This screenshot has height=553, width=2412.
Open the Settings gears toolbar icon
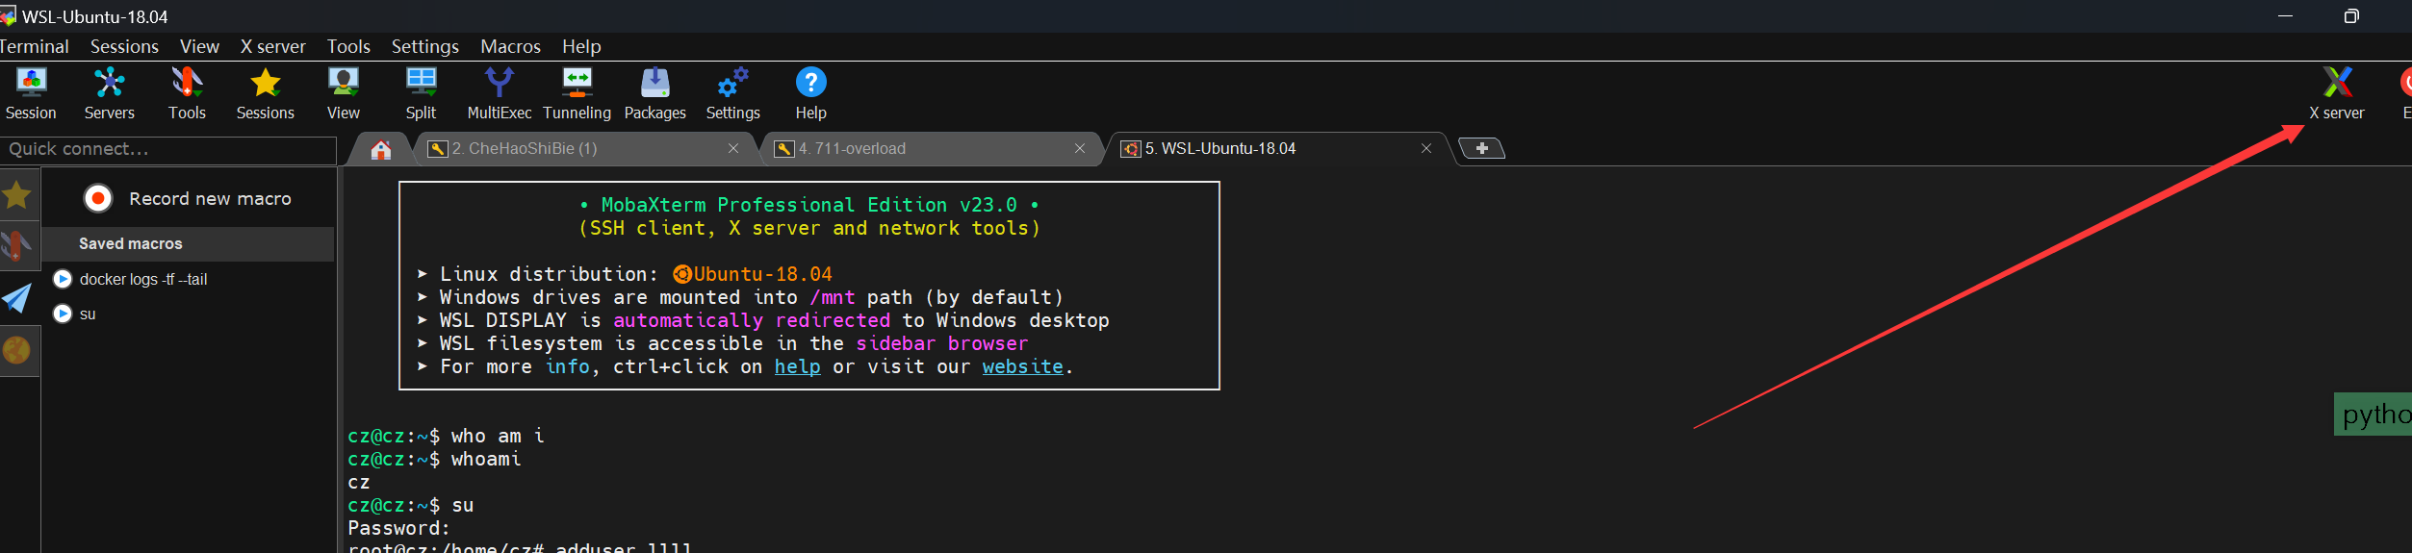[732, 93]
